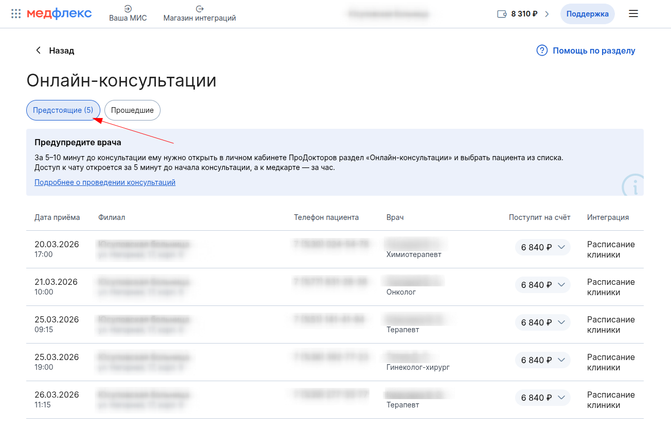Viewport: 671px width, 427px height.
Task: Click the wallet balance icon
Action: (502, 14)
